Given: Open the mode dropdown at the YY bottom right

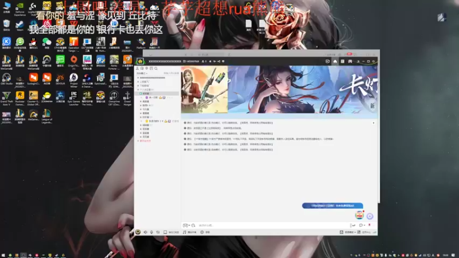Looking at the screenshot, I should [x=348, y=232].
